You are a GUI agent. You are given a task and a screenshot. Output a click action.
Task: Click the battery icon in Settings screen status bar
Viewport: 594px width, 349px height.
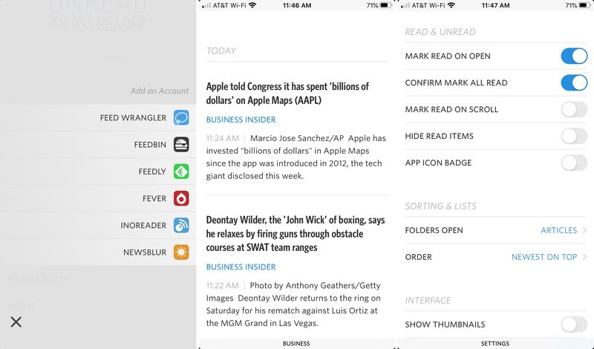pos(584,5)
